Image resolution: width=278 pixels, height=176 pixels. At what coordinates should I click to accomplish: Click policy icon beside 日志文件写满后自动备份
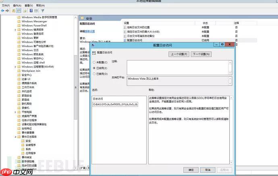(125, 36)
